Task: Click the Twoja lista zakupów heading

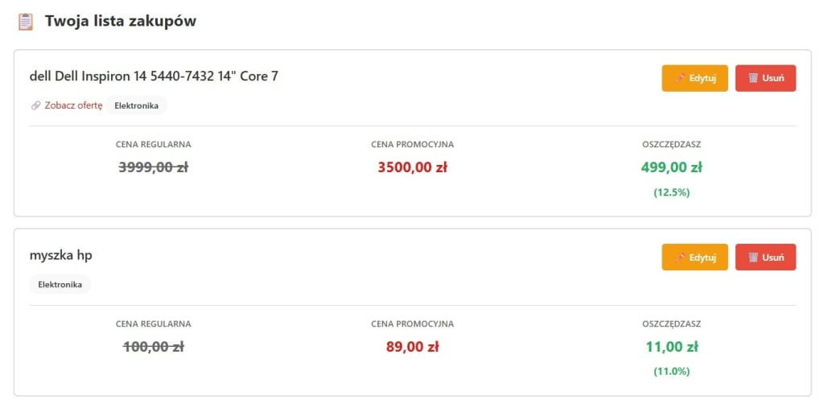Action: click(x=121, y=22)
